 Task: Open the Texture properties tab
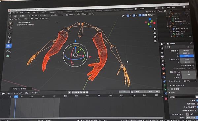click(x=166, y=99)
